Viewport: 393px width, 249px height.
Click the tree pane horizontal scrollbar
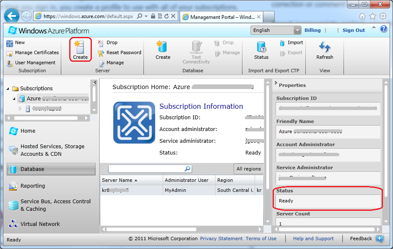click(46, 118)
